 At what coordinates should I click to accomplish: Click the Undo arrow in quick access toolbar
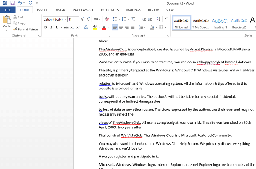tap(20, 3)
